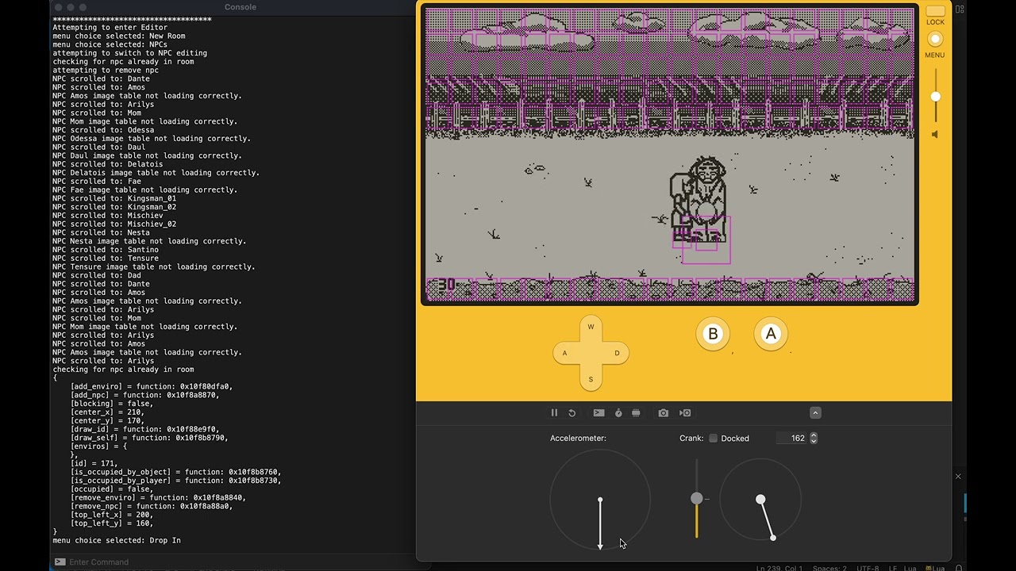Click the screen recording icon
This screenshot has height=571, width=1016.
tap(685, 412)
